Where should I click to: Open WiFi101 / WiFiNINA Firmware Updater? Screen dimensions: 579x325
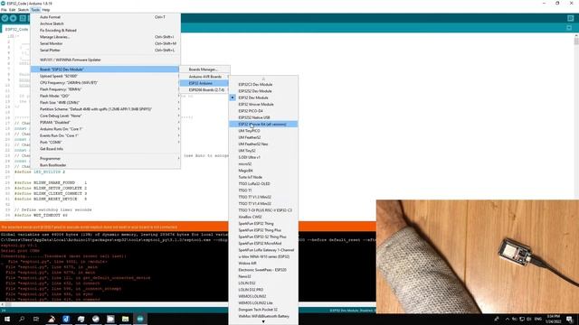point(105,60)
